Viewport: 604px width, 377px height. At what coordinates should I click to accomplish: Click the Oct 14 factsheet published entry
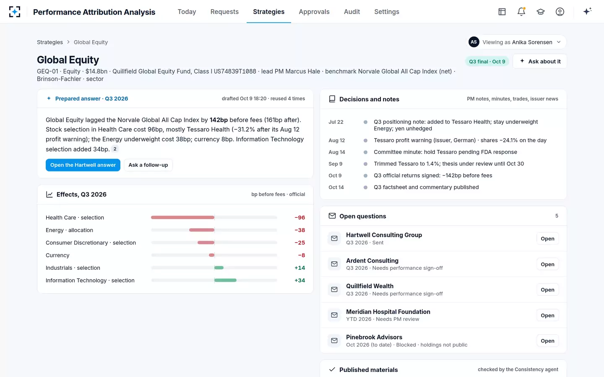click(443, 187)
